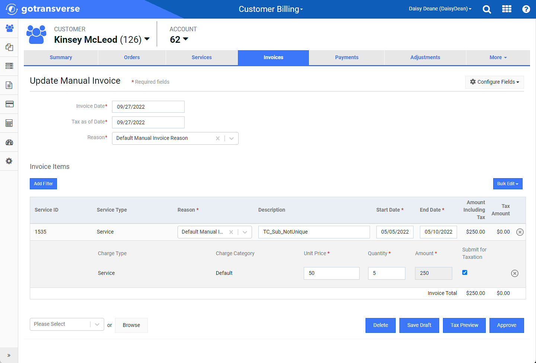The height and width of the screenshot is (363, 536).
Task: Open the Please Select dropdown
Action: click(x=67, y=324)
